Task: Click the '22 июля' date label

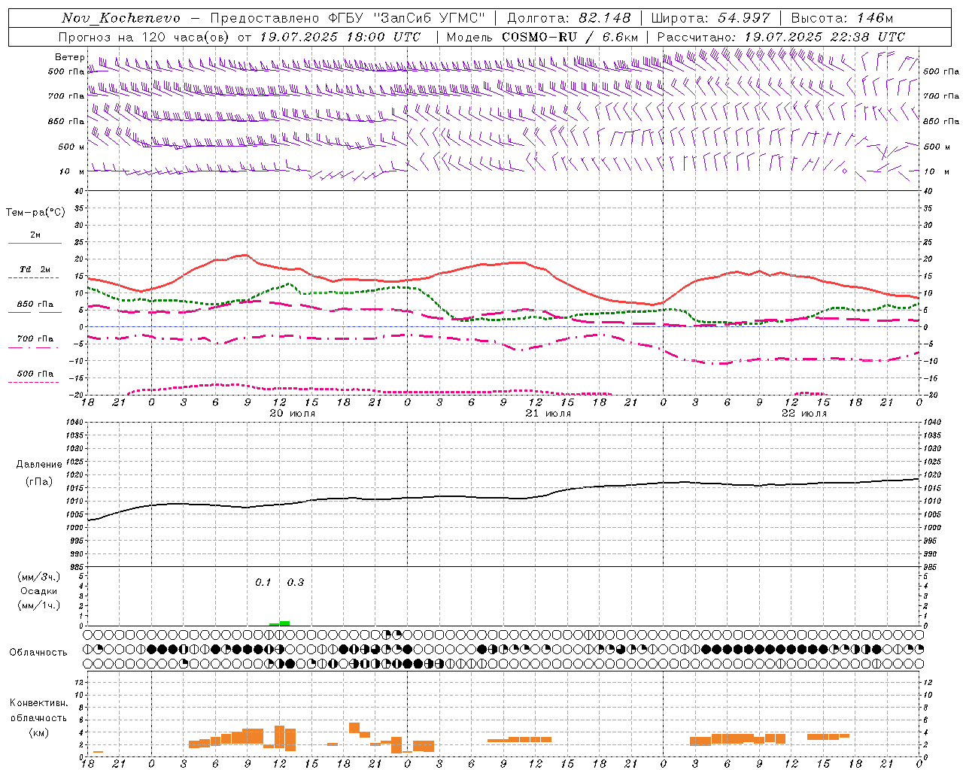Action: click(804, 414)
